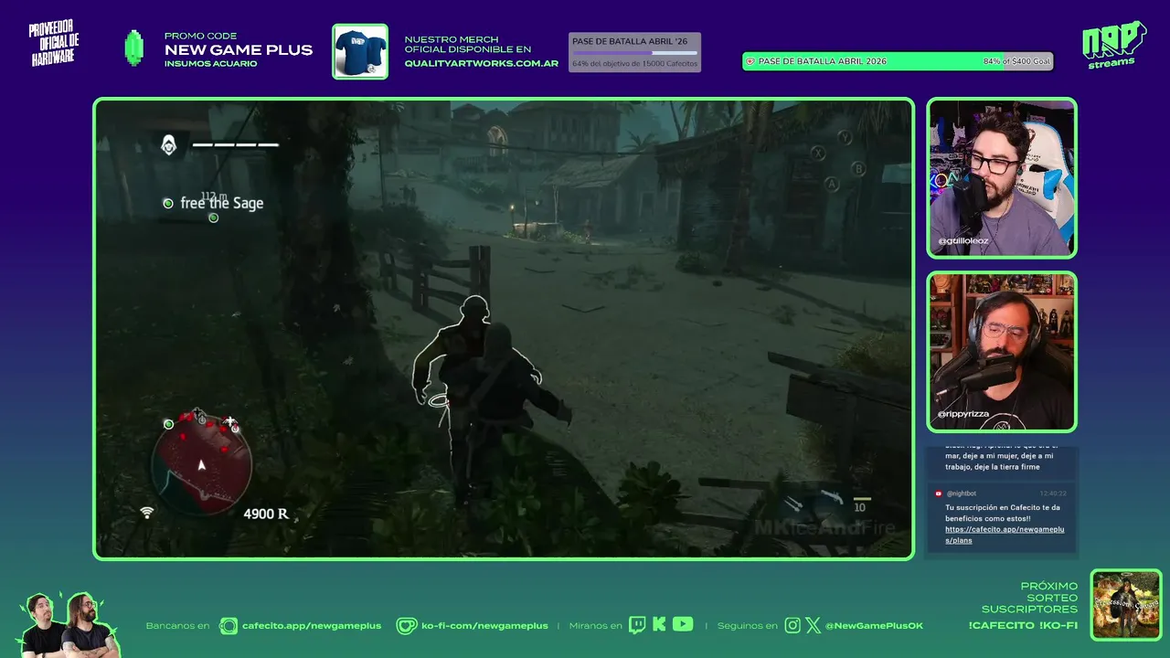This screenshot has width=1170, height=658.
Task: Click the ko-fi.com/newgameplus footer link
Action: click(484, 626)
